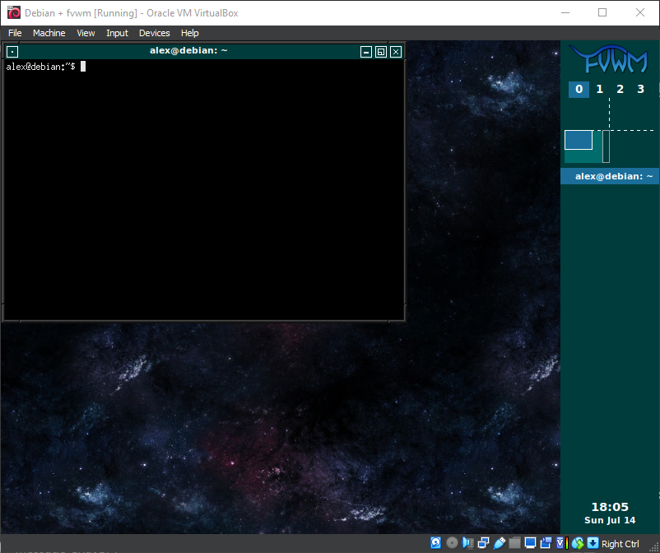The width and height of the screenshot is (660, 553).
Task: Switch to FVWM desktop 3
Action: [641, 89]
